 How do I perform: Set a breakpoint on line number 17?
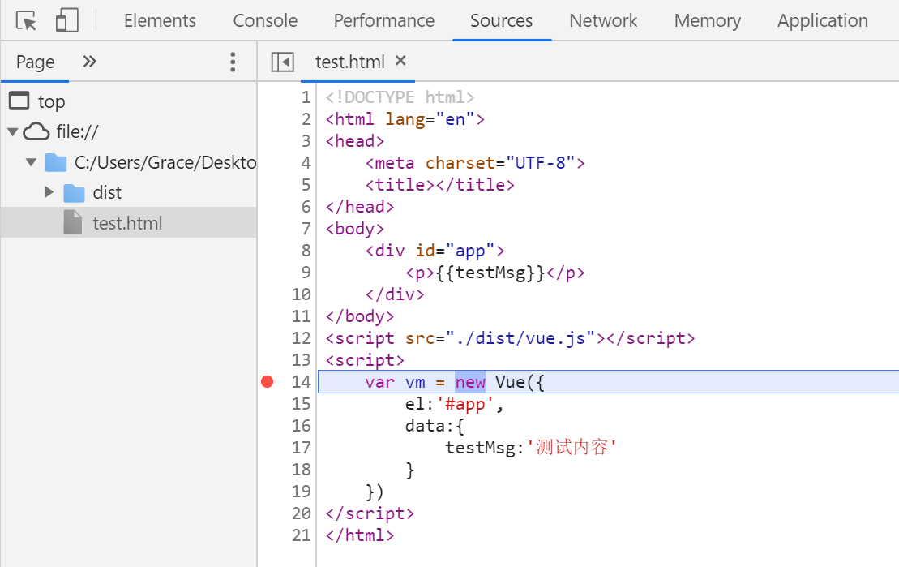tap(301, 448)
